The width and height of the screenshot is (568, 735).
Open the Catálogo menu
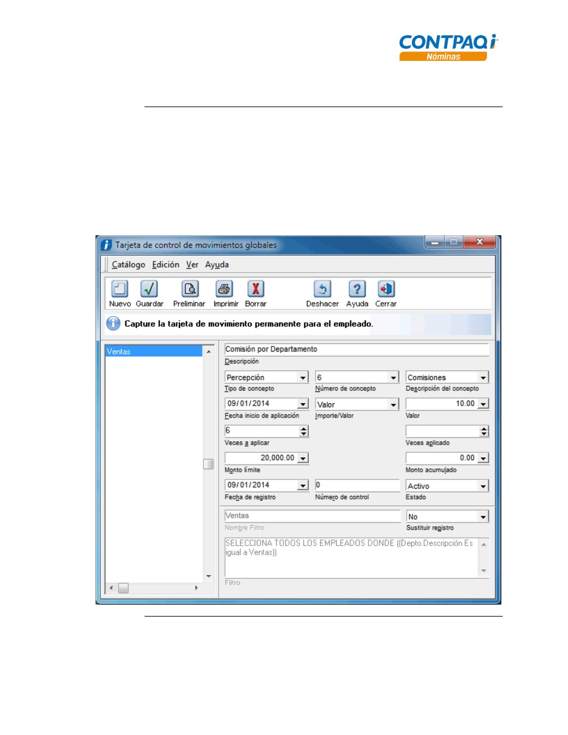point(128,265)
